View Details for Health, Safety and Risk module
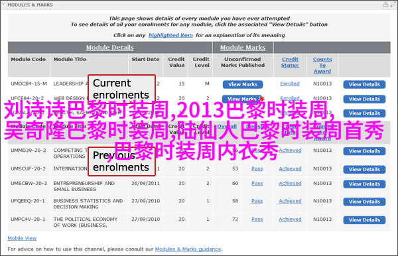The width and height of the screenshot is (398, 256). coord(364,113)
